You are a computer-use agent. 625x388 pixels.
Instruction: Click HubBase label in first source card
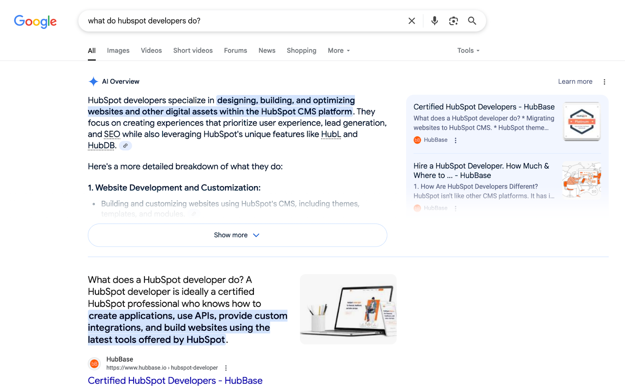436,140
